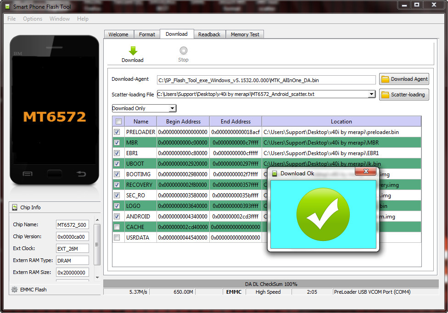Click the Download Agent browse button
This screenshot has width=448, height=313.
tap(404, 79)
